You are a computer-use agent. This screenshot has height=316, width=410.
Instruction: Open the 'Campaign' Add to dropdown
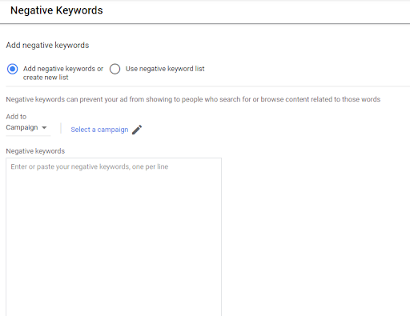[28, 128]
